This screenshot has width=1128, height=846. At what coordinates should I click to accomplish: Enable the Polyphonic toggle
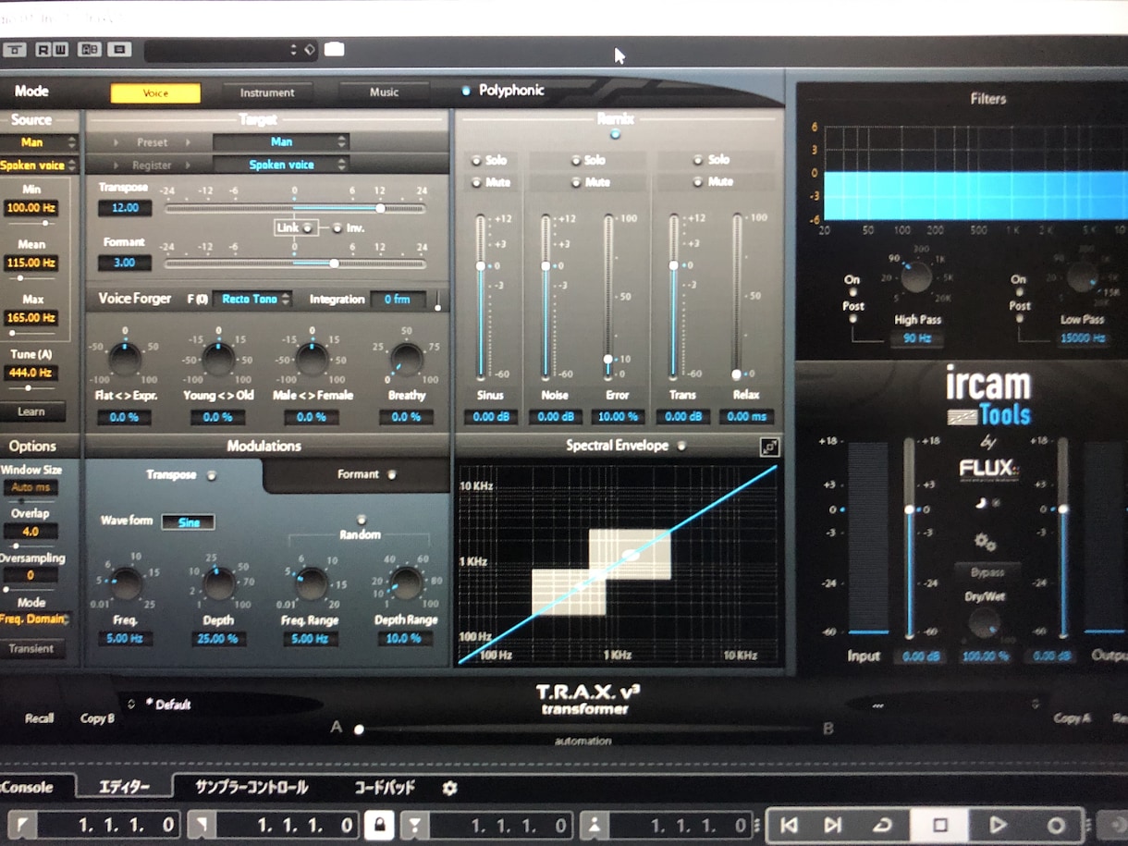coord(466,91)
